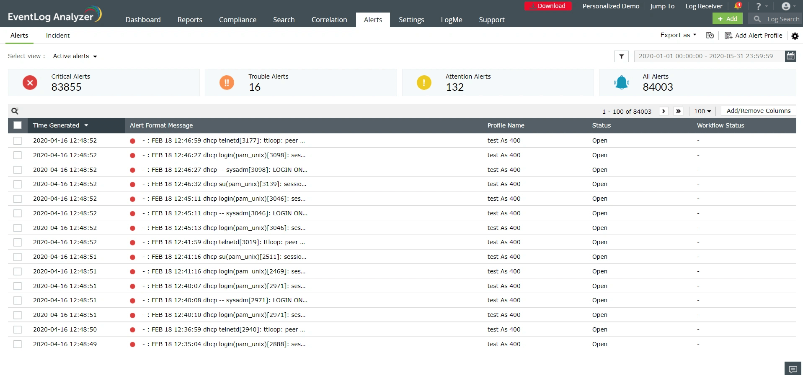Click the Attention Alerts count 132

click(454, 87)
